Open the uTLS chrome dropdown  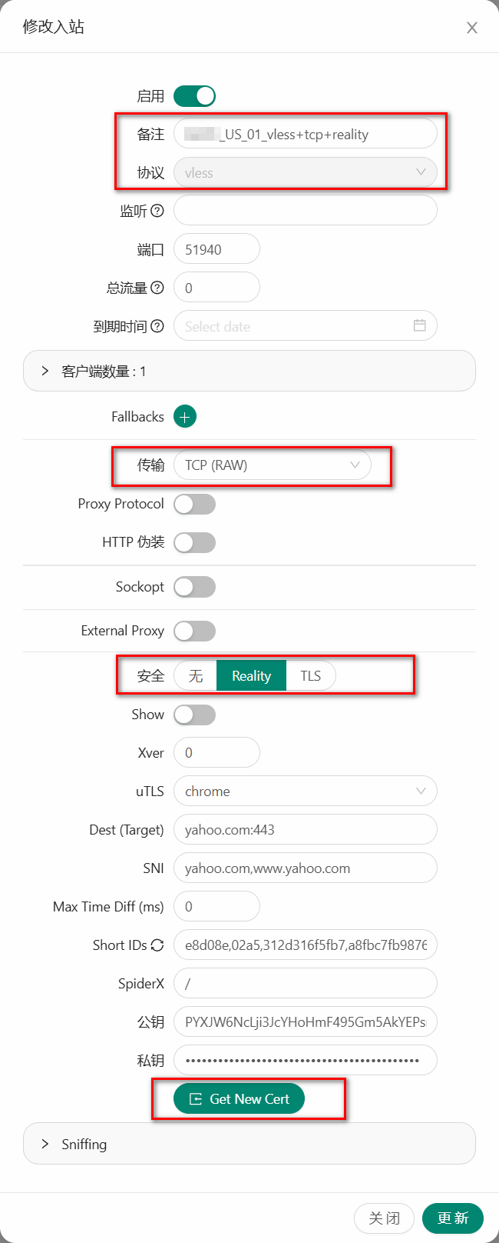coord(305,791)
